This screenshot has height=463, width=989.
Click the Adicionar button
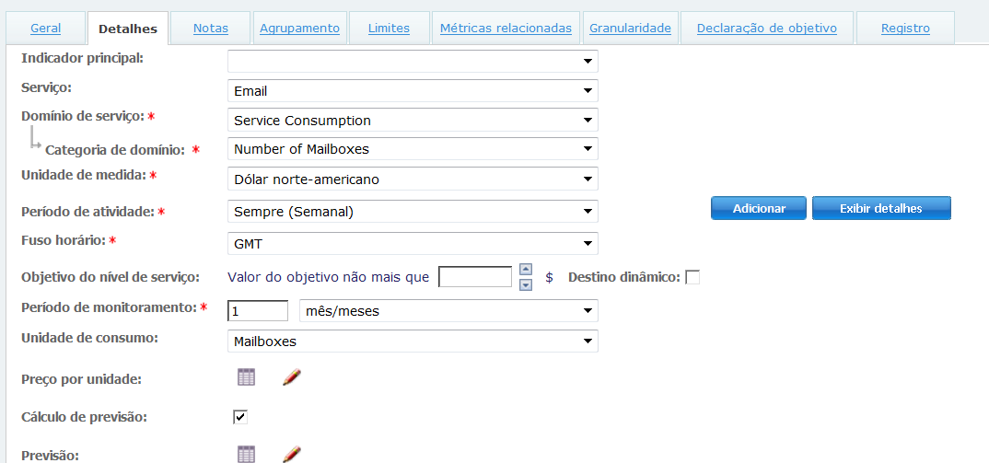click(x=759, y=209)
